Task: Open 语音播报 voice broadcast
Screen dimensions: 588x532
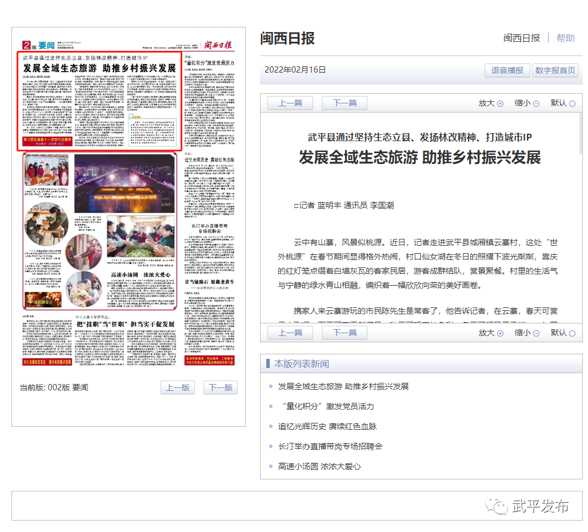Action: pos(507,70)
